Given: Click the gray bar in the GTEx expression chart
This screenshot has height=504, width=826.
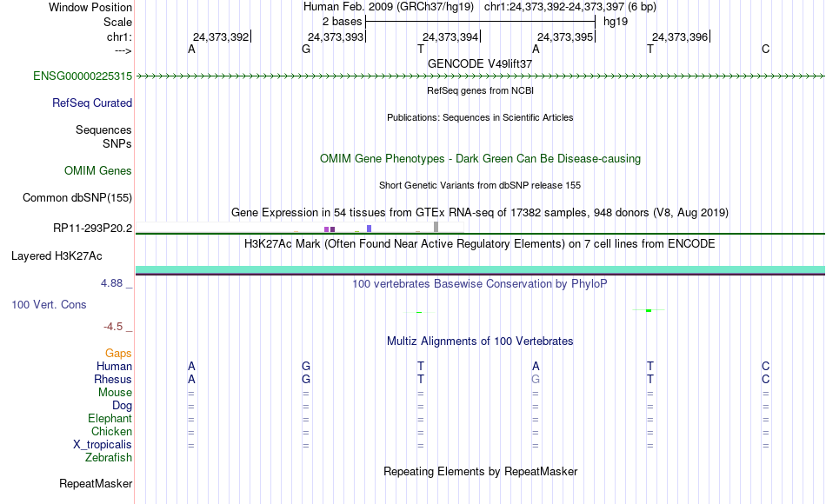Looking at the screenshot, I should [x=436, y=227].
